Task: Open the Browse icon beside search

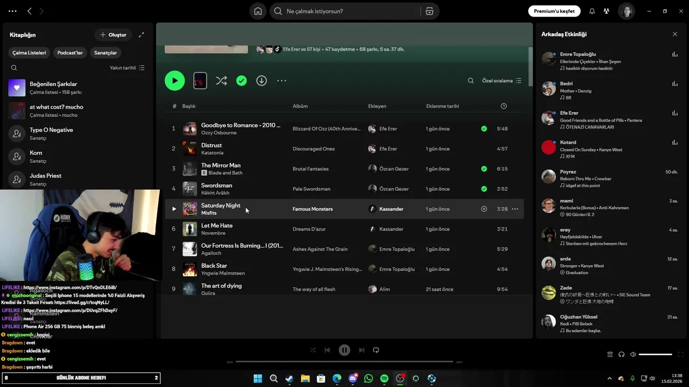Action: (430, 11)
